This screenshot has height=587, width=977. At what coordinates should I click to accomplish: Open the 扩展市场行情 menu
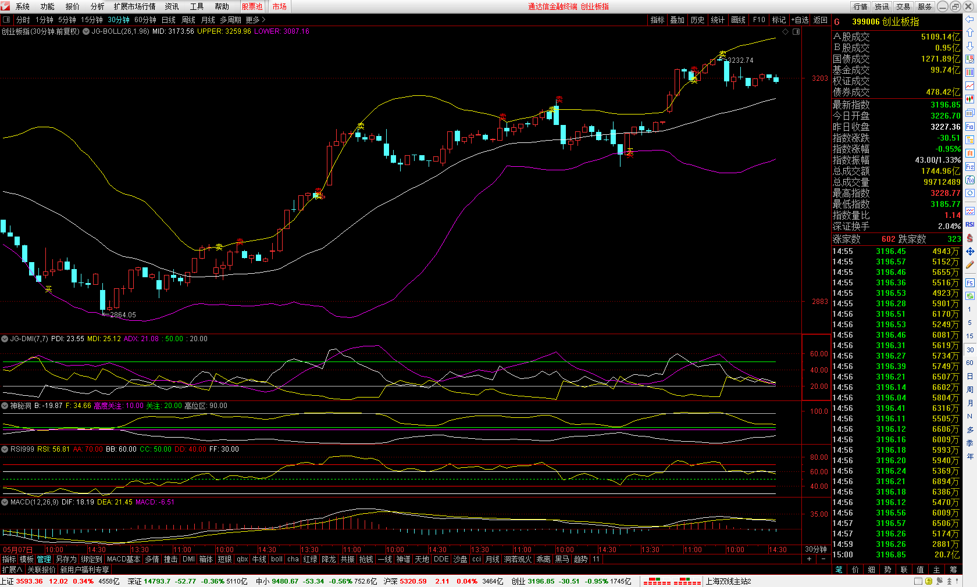pyautogui.click(x=135, y=6)
